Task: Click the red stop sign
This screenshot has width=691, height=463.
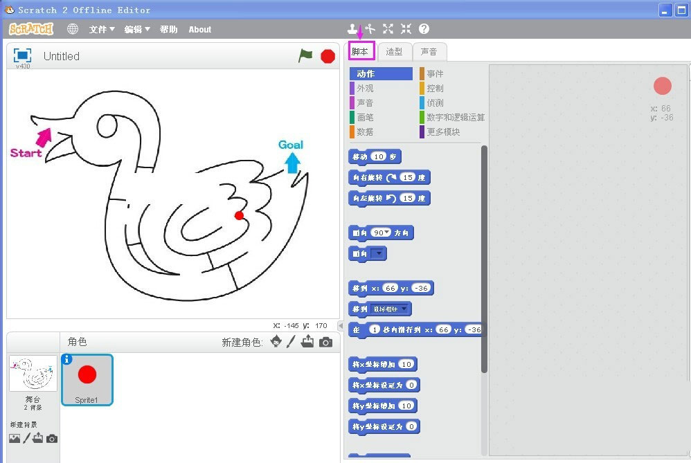Action: [327, 56]
